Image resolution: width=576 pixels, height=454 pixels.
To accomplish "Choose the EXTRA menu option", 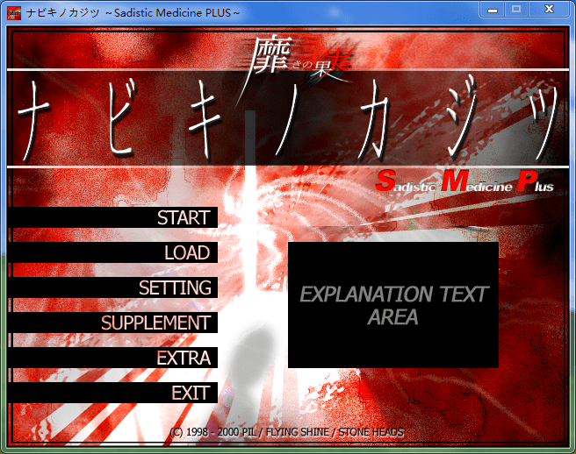I will [x=184, y=358].
